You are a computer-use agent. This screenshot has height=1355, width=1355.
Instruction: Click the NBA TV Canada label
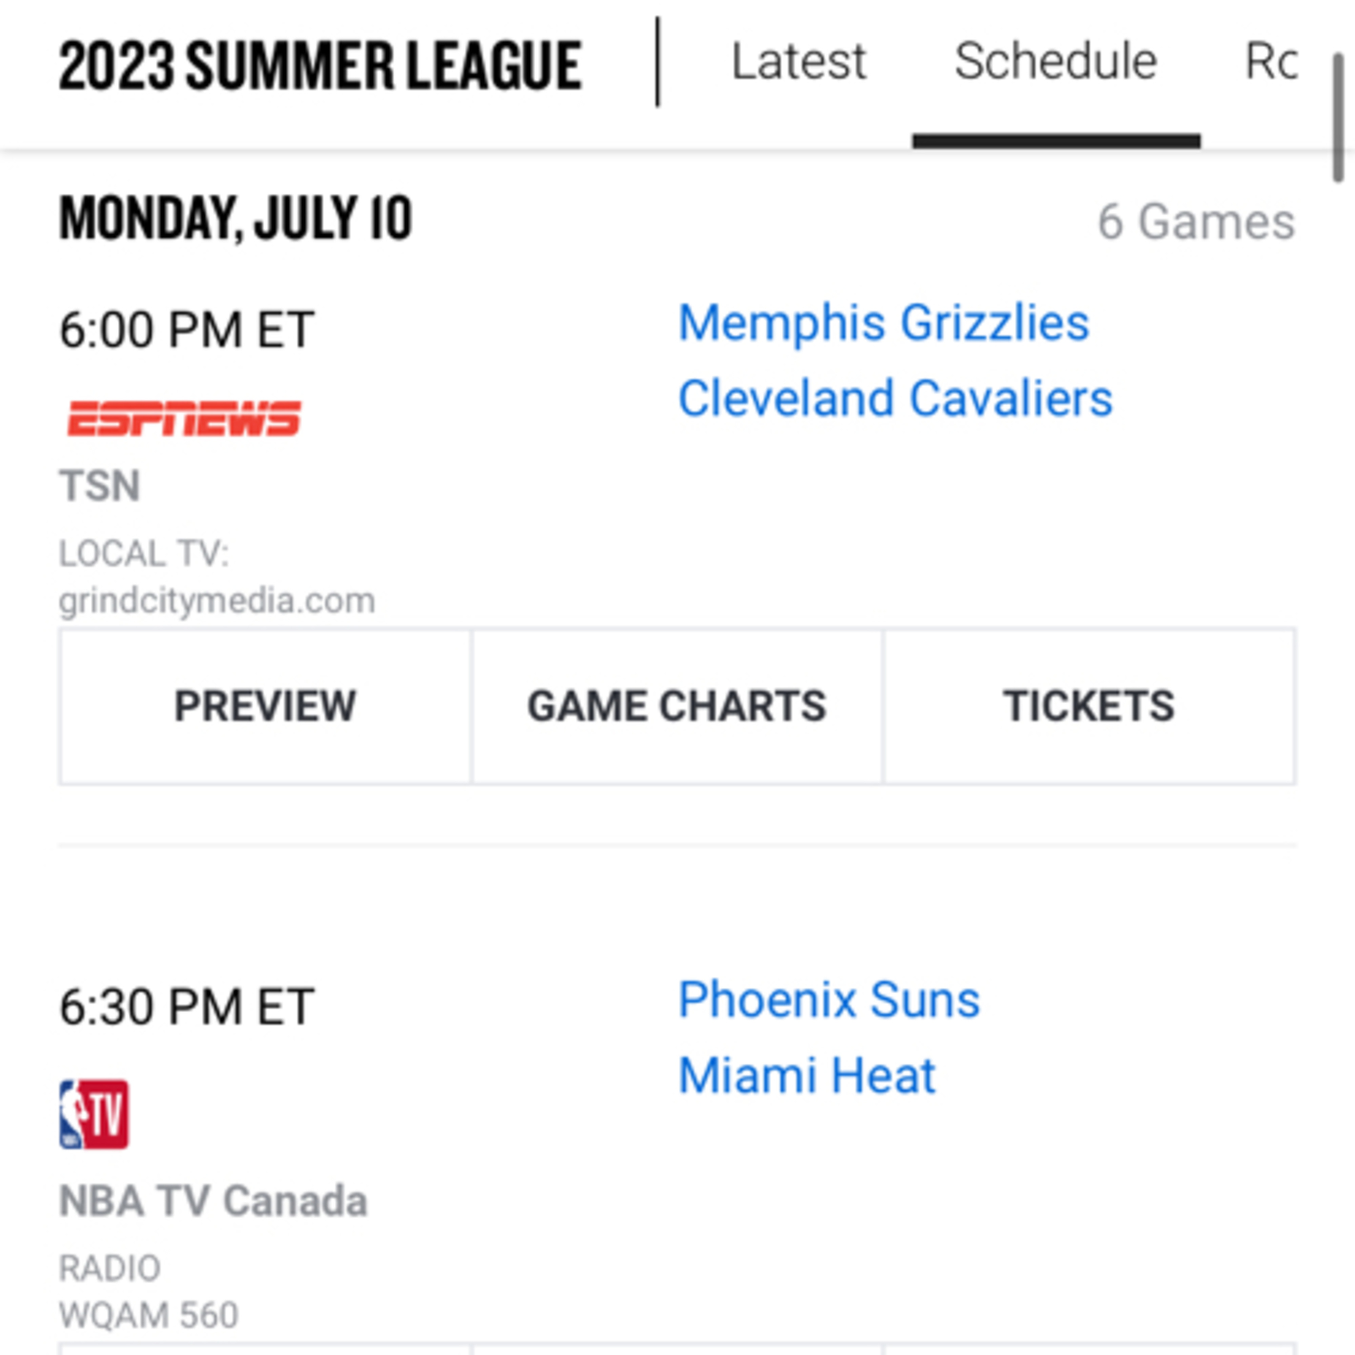[213, 1201]
